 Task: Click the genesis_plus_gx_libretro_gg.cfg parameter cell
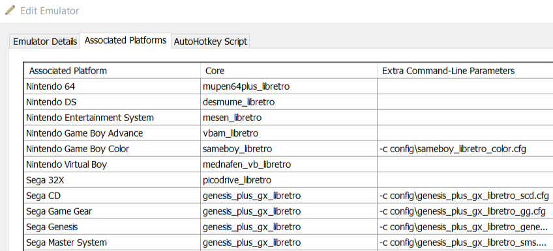[x=465, y=211]
